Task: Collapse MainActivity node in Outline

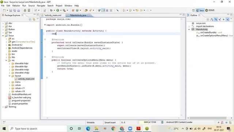Action: click(x=189, y=29)
